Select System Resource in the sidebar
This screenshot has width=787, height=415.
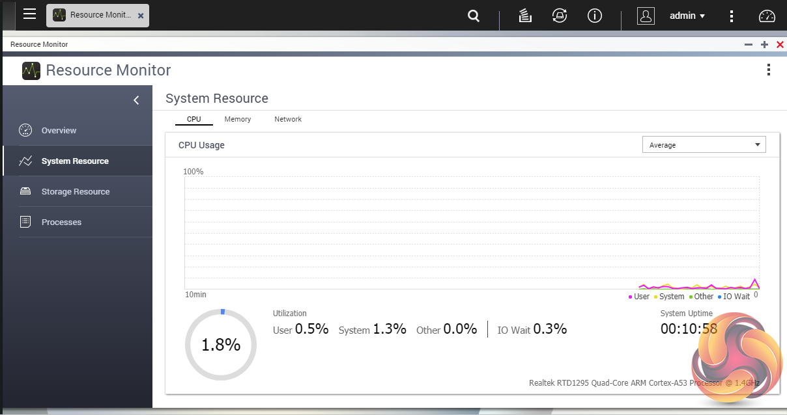78,161
